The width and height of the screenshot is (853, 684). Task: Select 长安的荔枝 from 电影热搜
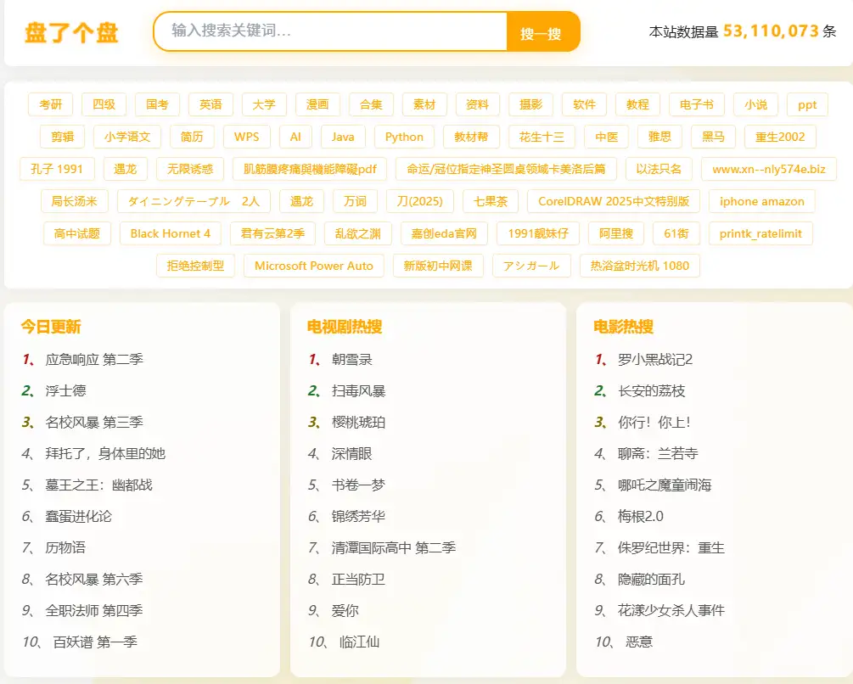651,390
